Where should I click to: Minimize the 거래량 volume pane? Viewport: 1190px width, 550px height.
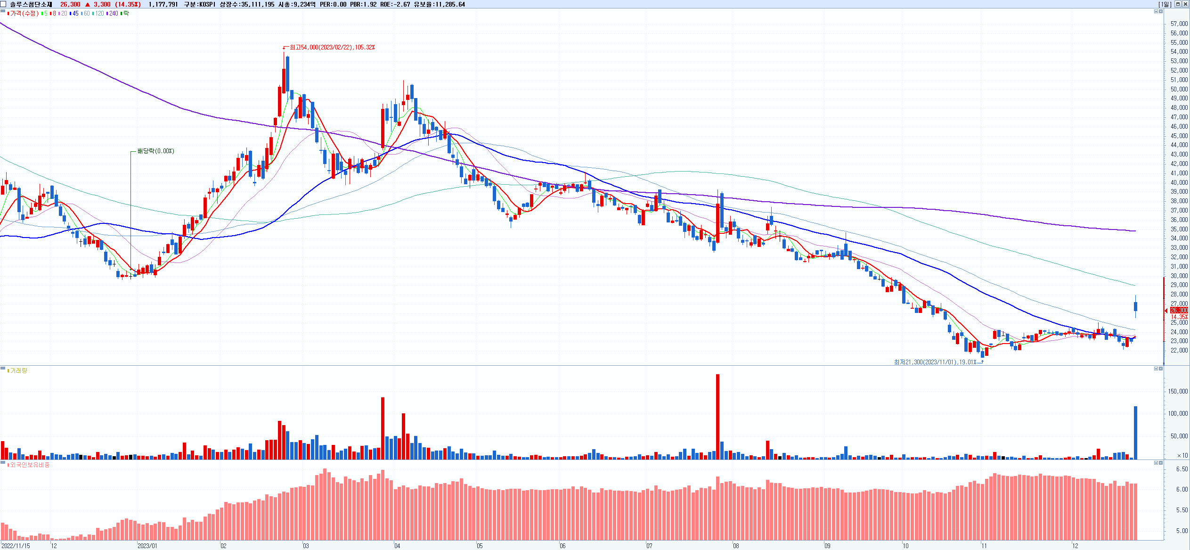coord(1155,369)
